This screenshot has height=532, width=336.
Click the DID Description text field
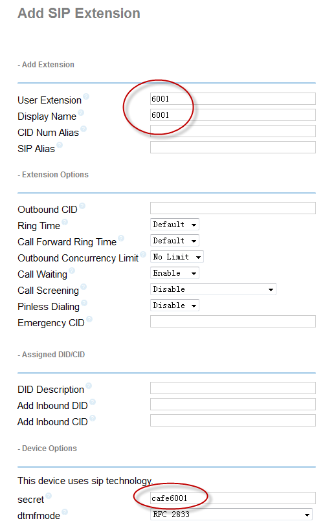pos(233,388)
